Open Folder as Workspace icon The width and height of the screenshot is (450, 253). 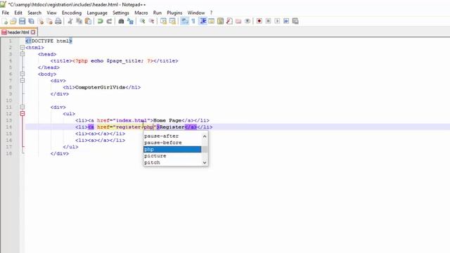point(238,21)
